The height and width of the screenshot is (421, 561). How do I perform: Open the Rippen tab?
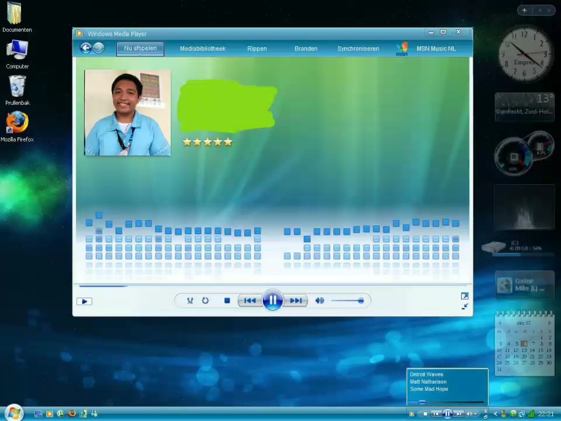coord(257,49)
